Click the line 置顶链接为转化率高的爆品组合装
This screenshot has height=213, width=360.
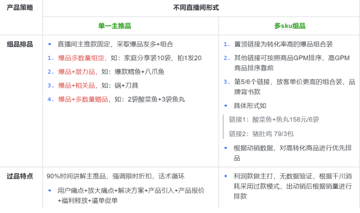pyautogui.click(x=283, y=44)
